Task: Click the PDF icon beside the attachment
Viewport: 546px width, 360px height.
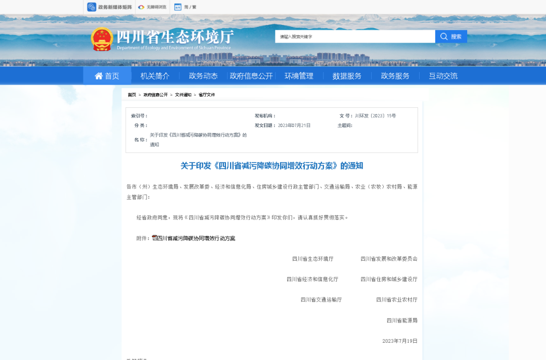Action: coord(155,237)
